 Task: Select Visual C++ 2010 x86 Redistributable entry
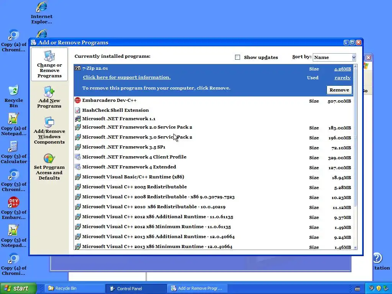(213, 207)
